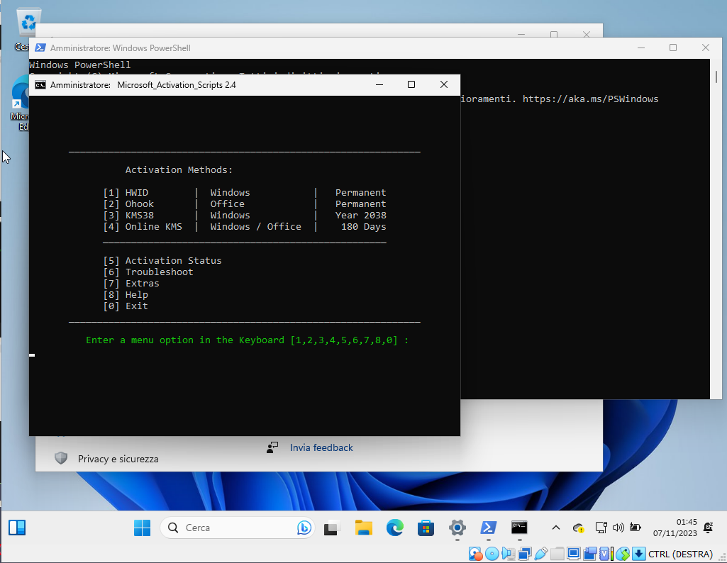Click the PowerShell window title icon
The height and width of the screenshot is (563, 727).
click(40, 48)
